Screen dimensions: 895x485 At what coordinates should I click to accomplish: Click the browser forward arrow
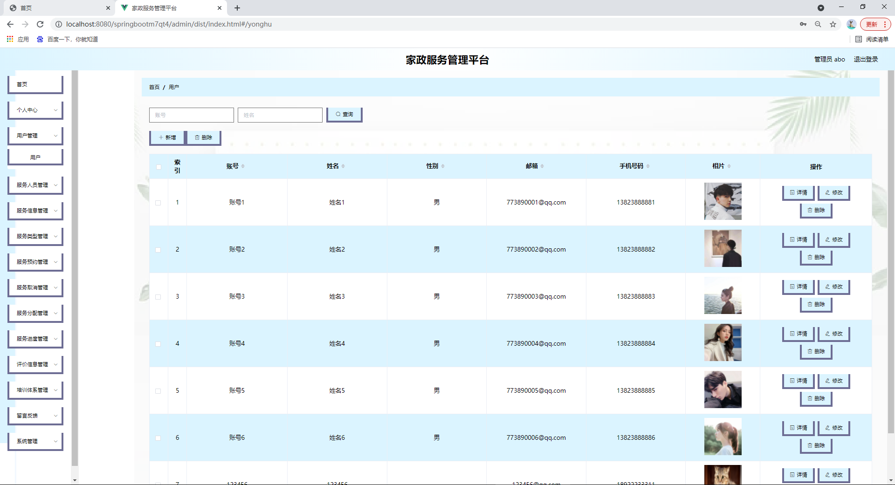25,24
